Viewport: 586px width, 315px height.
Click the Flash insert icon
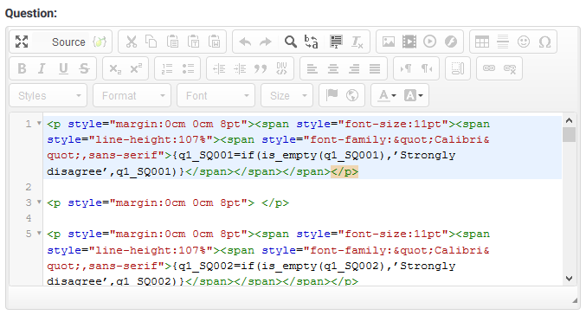(451, 42)
